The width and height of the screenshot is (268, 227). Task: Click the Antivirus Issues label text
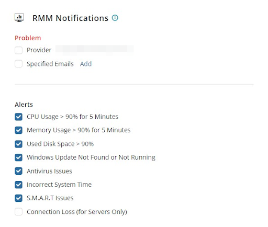tap(49, 171)
